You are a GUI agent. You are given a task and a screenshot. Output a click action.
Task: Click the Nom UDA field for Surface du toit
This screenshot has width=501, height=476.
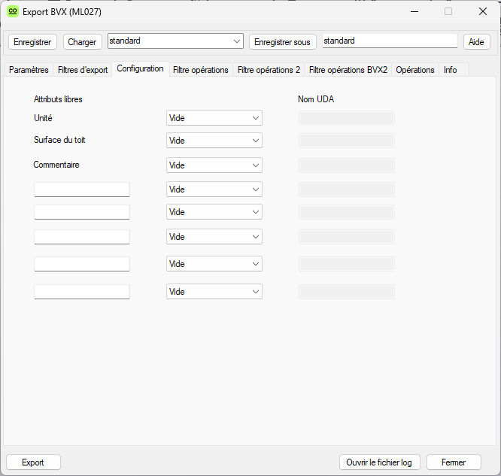[347, 141]
